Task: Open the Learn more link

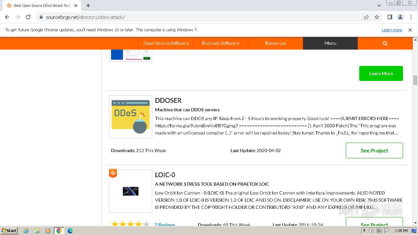Action: pos(392,30)
